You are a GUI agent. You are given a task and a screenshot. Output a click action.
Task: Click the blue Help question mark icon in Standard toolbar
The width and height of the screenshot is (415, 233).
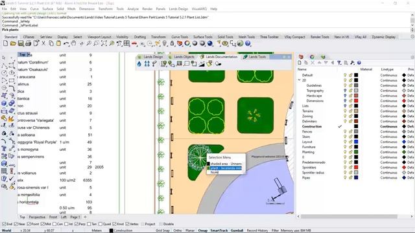point(248,43)
